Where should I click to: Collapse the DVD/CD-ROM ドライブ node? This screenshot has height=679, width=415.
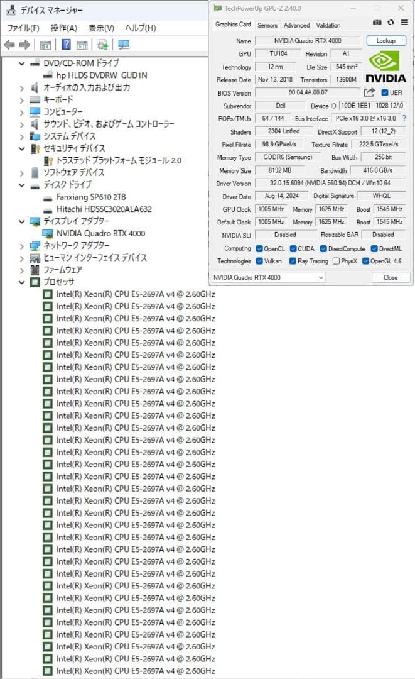21,63
